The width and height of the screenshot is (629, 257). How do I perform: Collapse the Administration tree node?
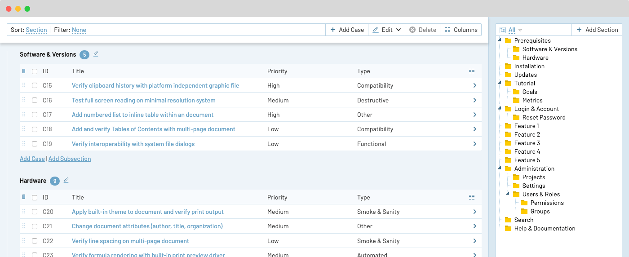(x=500, y=168)
